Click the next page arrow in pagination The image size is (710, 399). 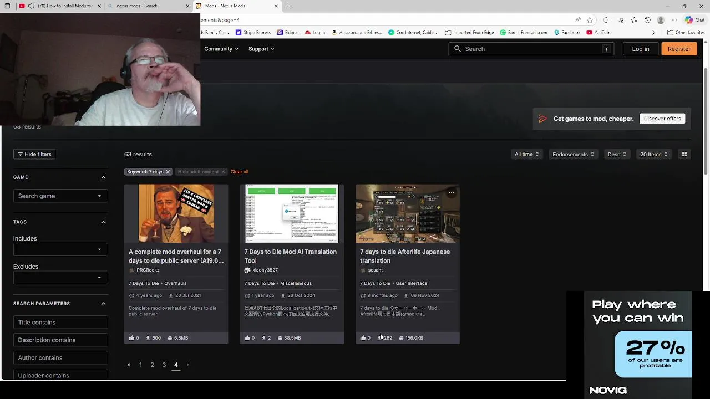coord(187,365)
